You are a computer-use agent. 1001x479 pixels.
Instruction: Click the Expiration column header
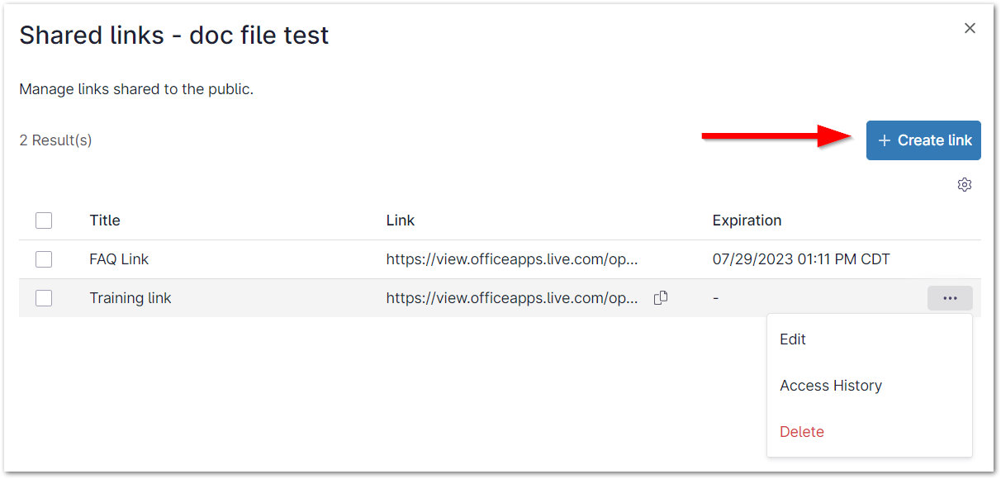coord(747,220)
